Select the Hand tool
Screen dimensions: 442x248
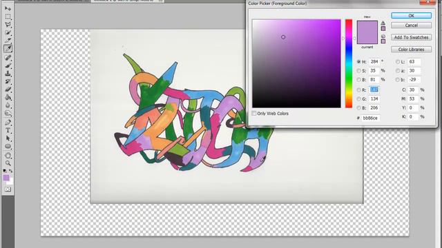[8, 156]
